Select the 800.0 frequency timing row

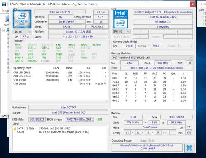[149, 78]
